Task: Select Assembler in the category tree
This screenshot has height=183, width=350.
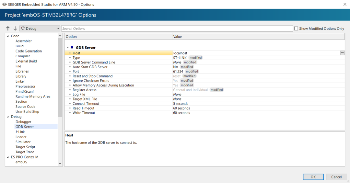Action: (x=24, y=41)
